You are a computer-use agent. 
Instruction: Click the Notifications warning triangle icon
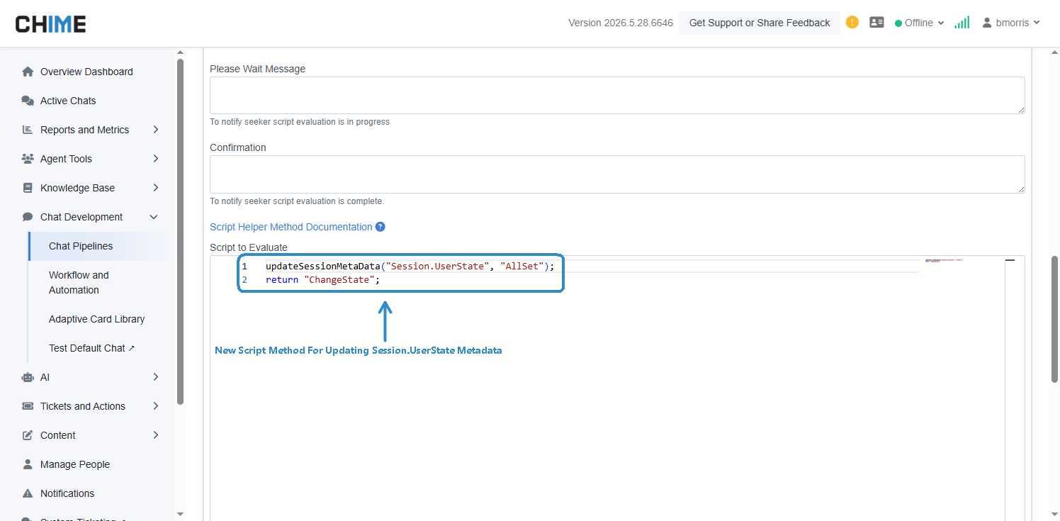pyautogui.click(x=28, y=493)
